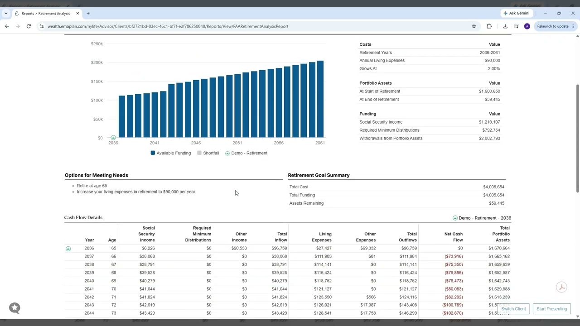580x326 pixels.
Task: Click the retirement goal icon in the 2036 table row
Action: [x=68, y=249]
